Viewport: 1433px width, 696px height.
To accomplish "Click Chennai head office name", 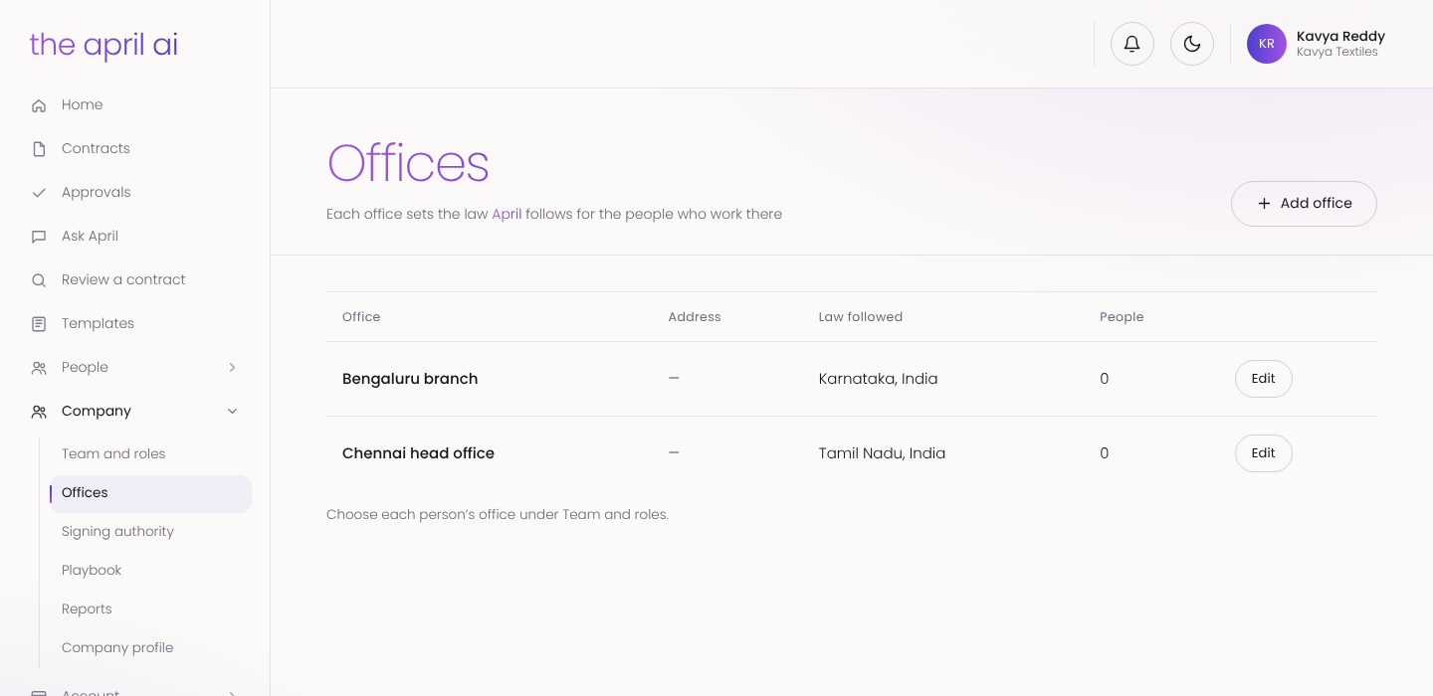I will click(x=418, y=453).
